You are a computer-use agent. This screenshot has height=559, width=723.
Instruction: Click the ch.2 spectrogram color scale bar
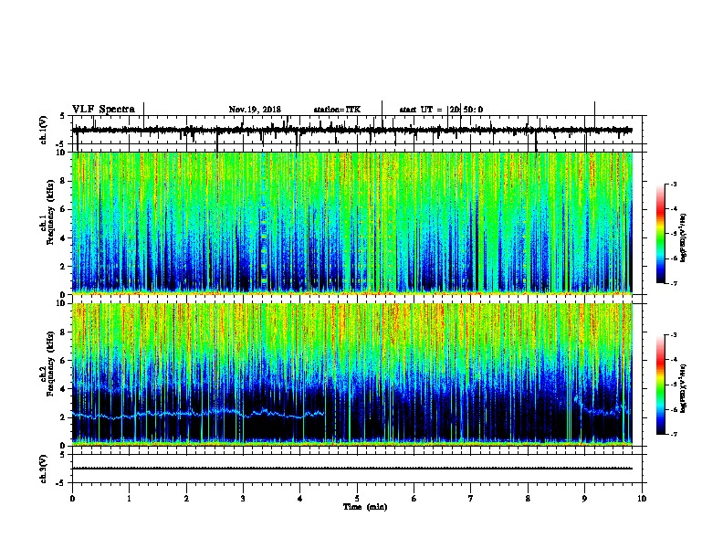click(660, 385)
